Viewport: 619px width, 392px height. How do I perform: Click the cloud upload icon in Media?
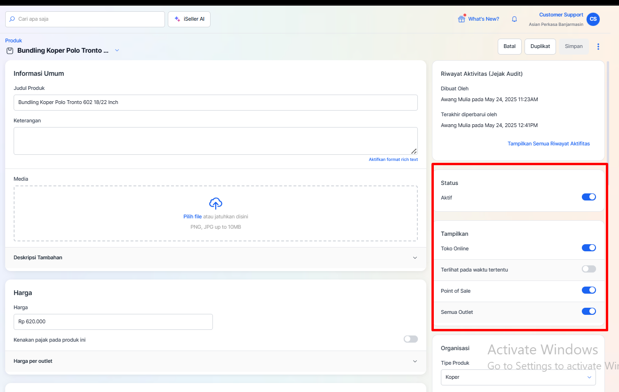(x=216, y=203)
